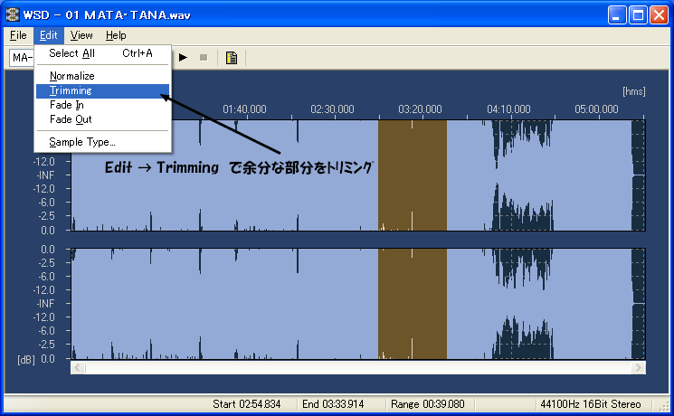The height and width of the screenshot is (416, 674).
Task: Select the Trimming menu entry
Action: (103, 90)
